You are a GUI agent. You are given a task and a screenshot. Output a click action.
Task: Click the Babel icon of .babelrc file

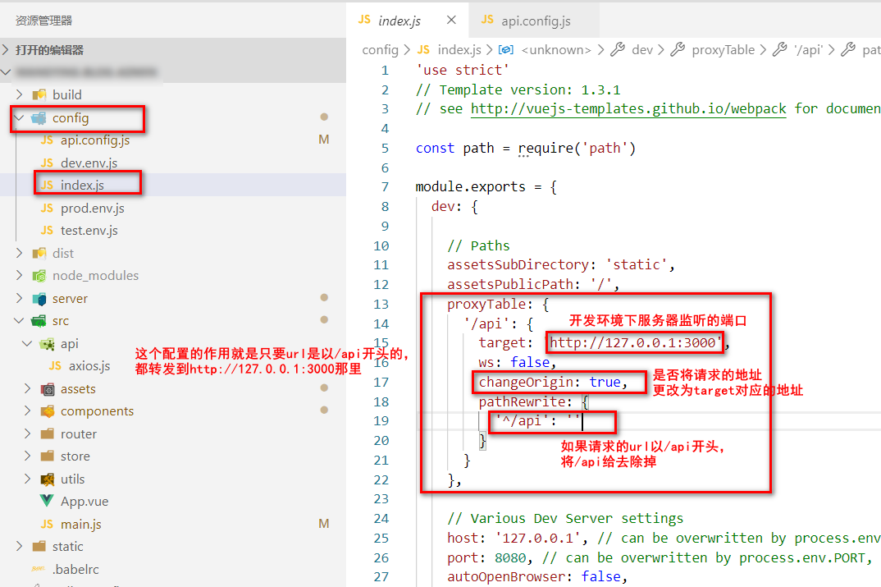[39, 569]
